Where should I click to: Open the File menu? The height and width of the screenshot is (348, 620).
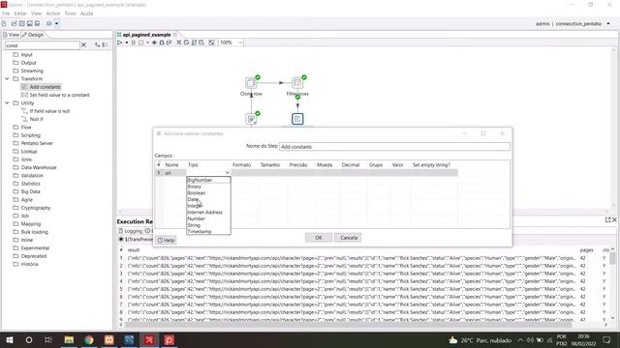point(6,14)
